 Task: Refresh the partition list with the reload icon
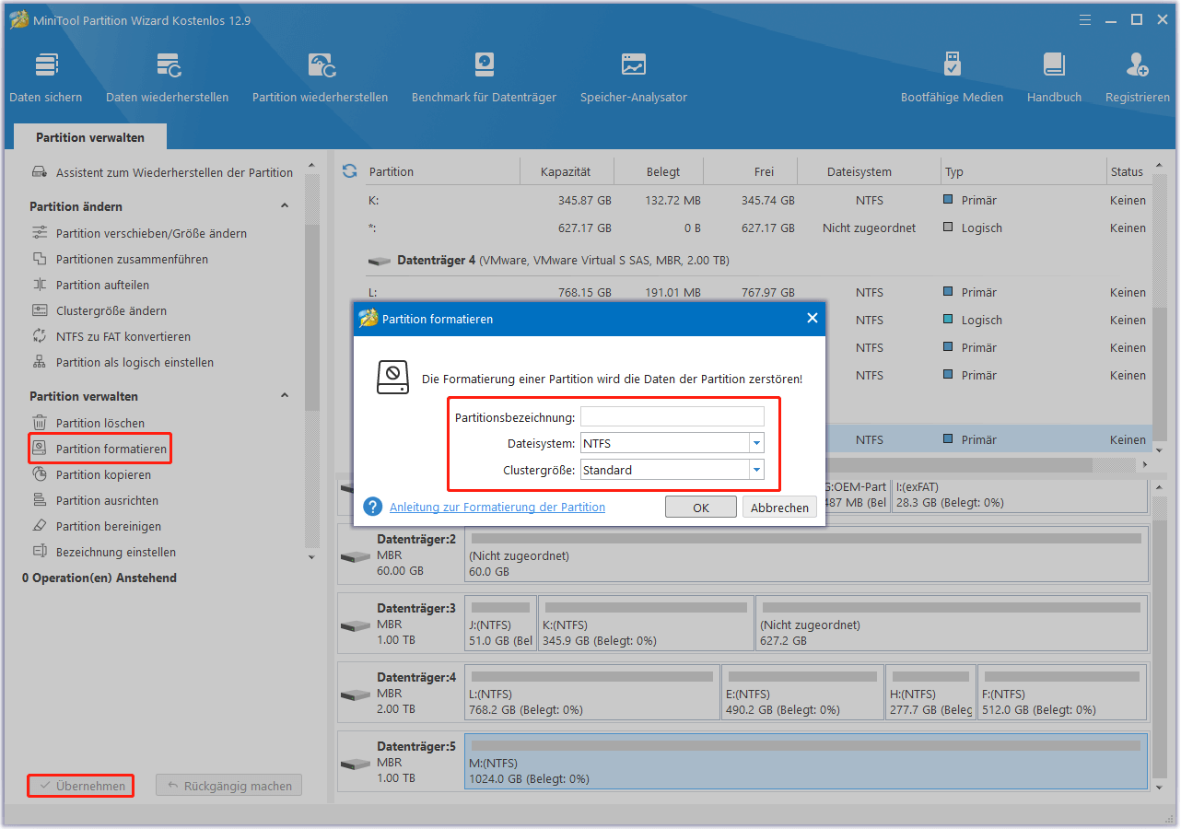click(x=349, y=171)
